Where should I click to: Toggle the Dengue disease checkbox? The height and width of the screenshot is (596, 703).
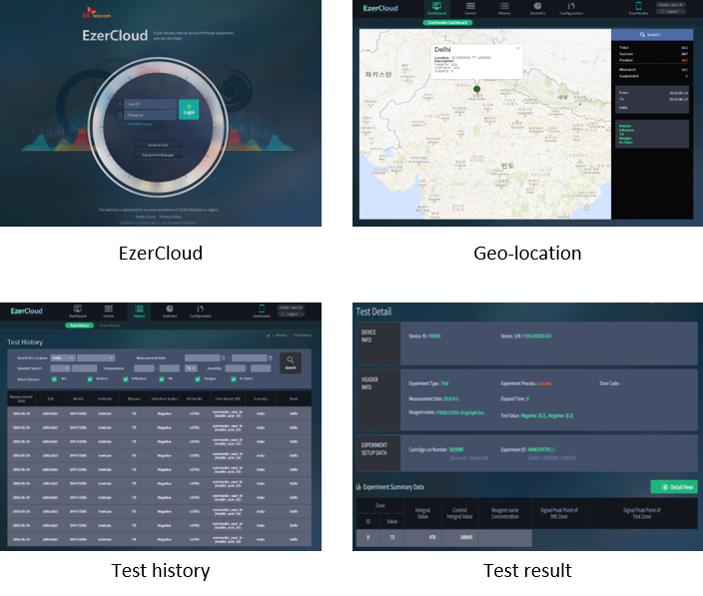199,378
